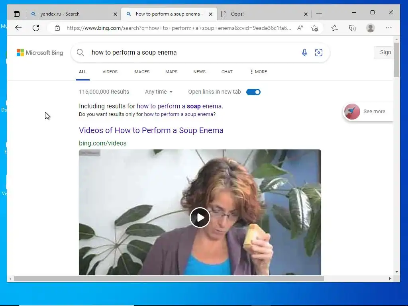Screen dimensions: 408x306
Task: Close the Oops! tab
Action: pyautogui.click(x=306, y=14)
